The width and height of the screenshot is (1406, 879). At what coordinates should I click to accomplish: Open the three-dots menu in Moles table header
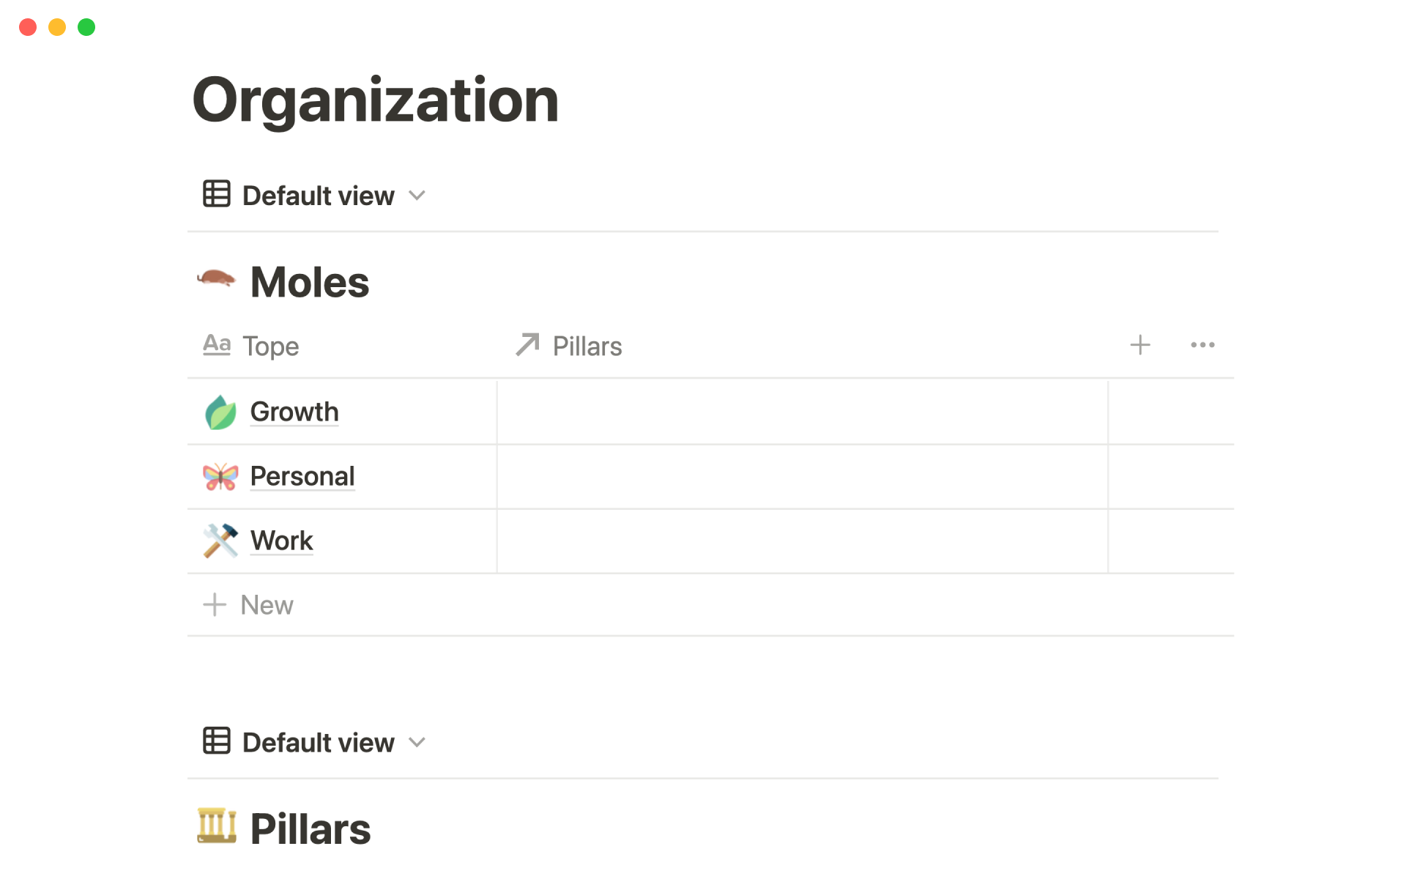1202,345
